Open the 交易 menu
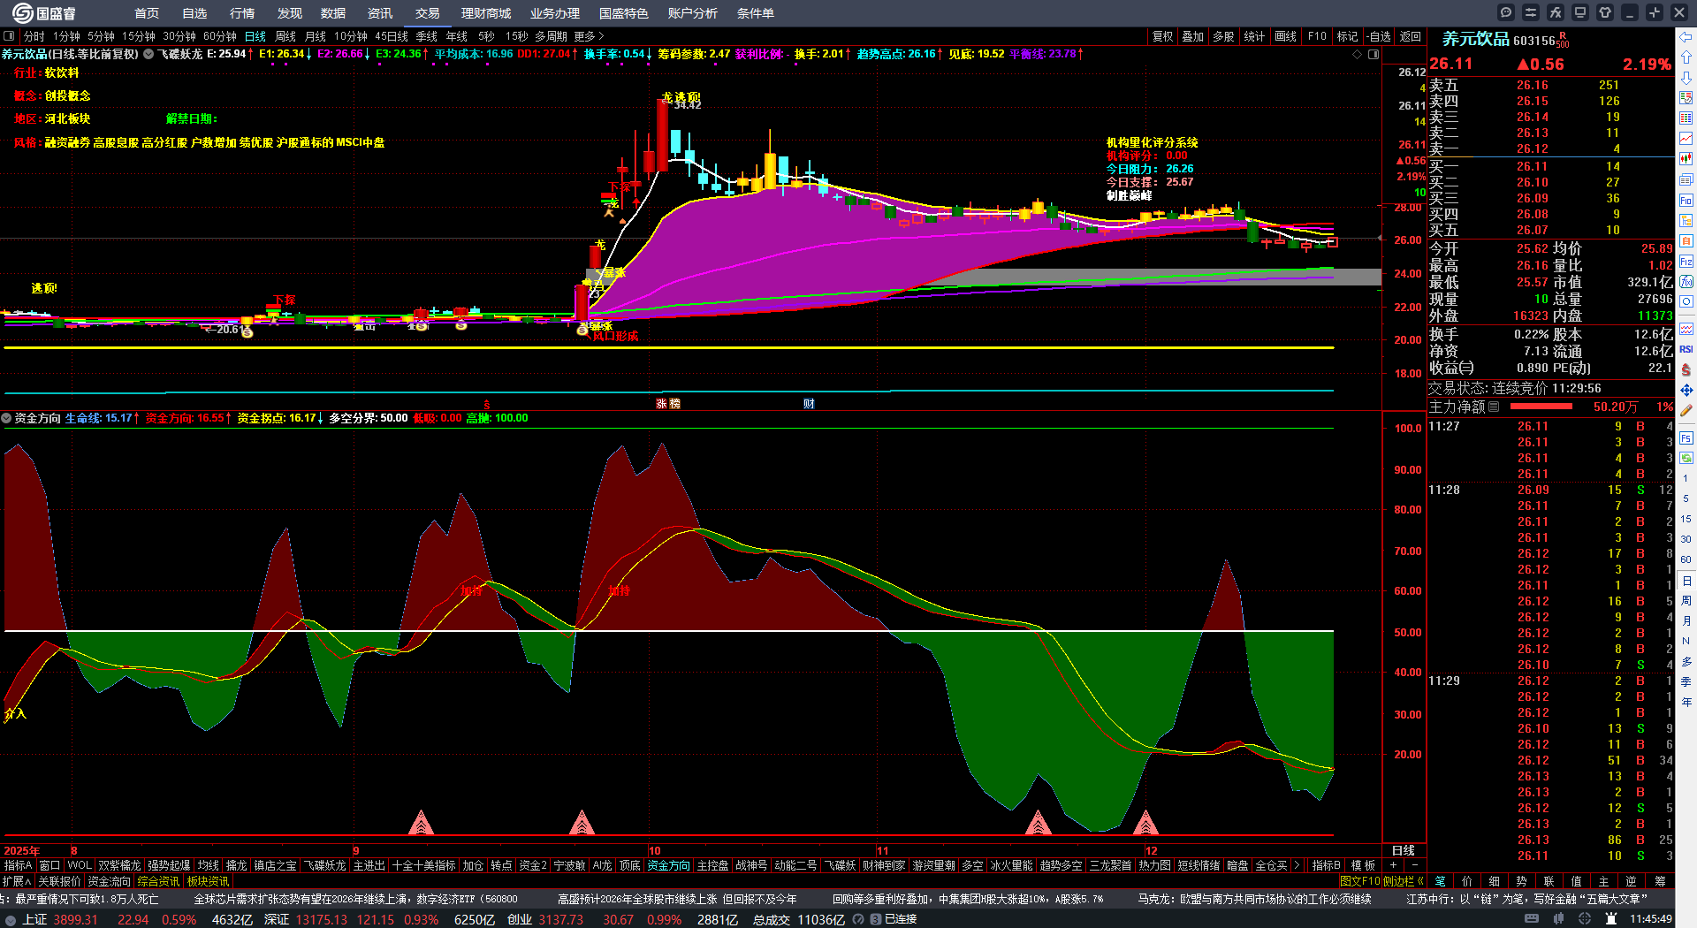Viewport: 1697px width, 928px height. [427, 13]
